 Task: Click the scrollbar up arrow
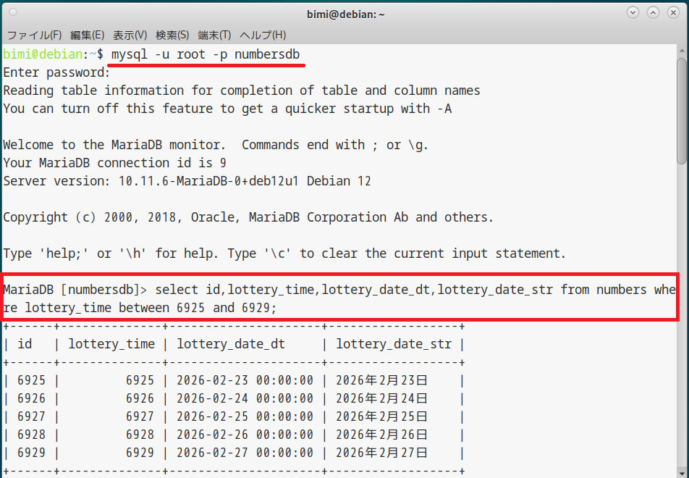[682, 49]
